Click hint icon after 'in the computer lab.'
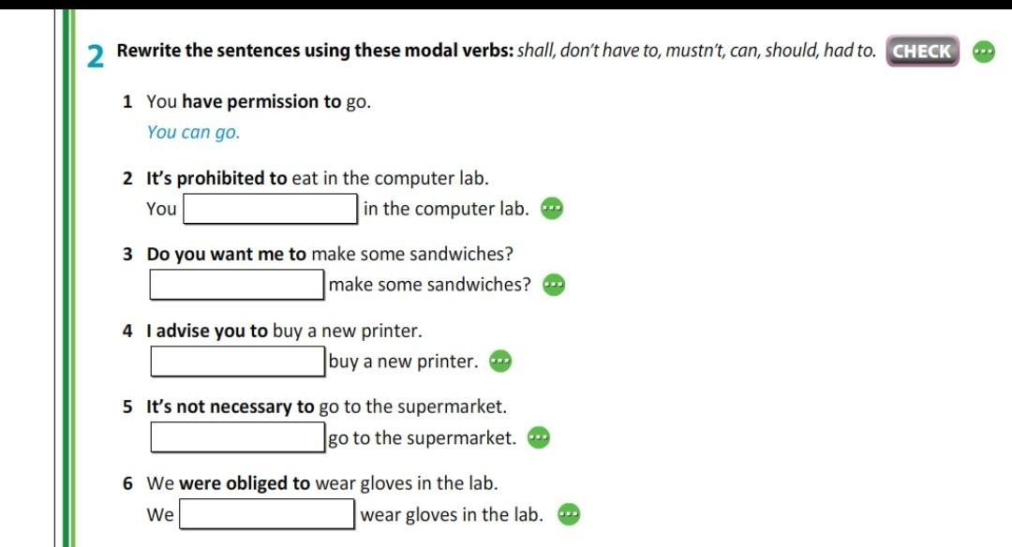Image resolution: width=1012 pixels, height=547 pixels. [553, 208]
